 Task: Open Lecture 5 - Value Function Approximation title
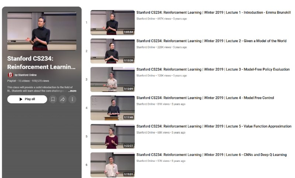coord(214,126)
